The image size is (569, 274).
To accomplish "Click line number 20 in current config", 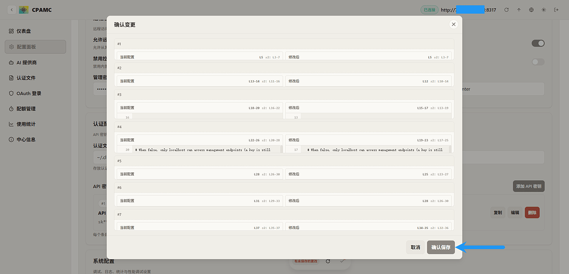I will point(128,150).
